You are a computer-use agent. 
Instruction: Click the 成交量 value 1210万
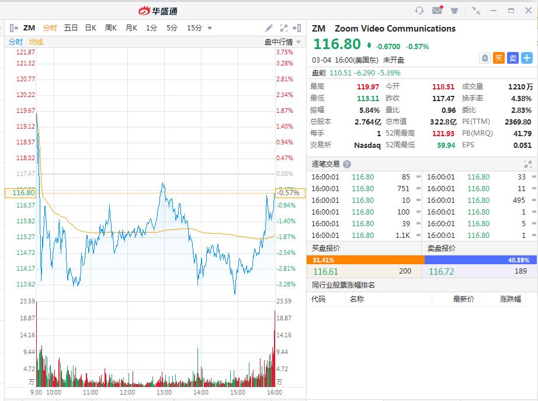point(520,87)
